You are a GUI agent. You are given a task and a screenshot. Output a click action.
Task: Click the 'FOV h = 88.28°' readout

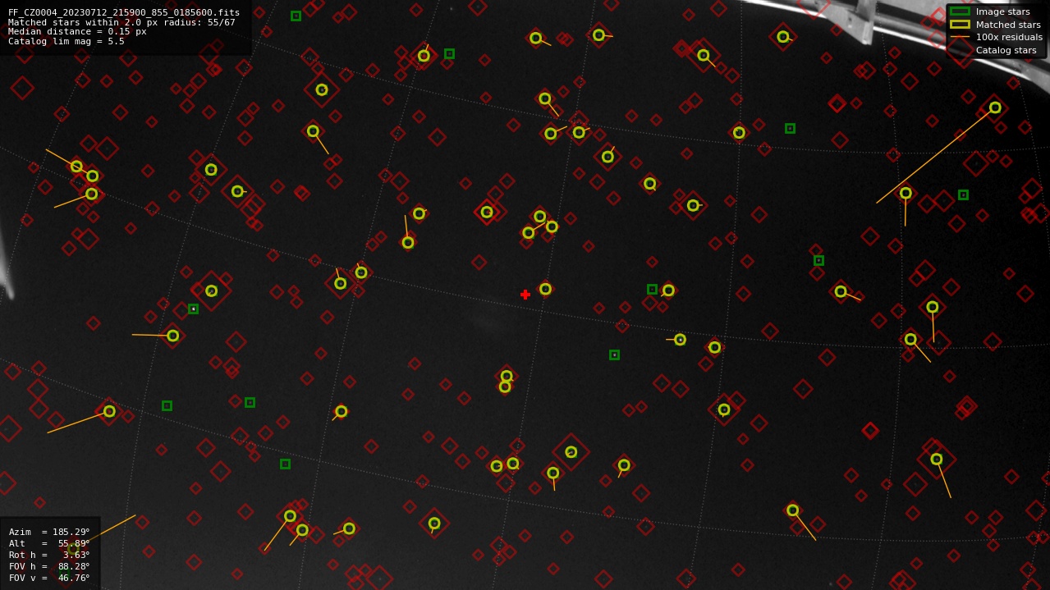(49, 566)
